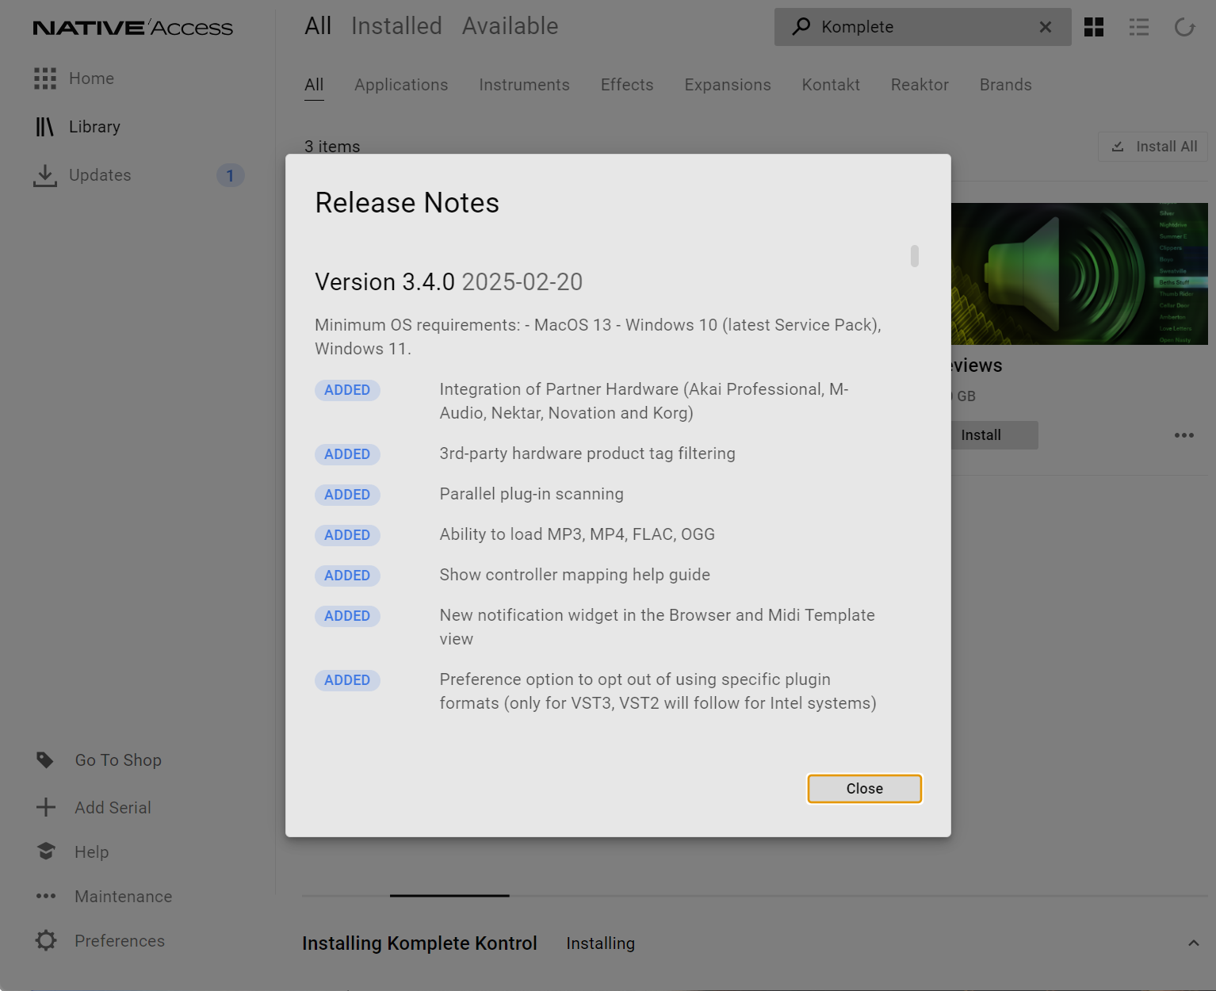Screen dimensions: 1216x991
Task: Click the 'Ability to load MP3, MP4, FLAC, OGG' entry
Action: tap(577, 534)
